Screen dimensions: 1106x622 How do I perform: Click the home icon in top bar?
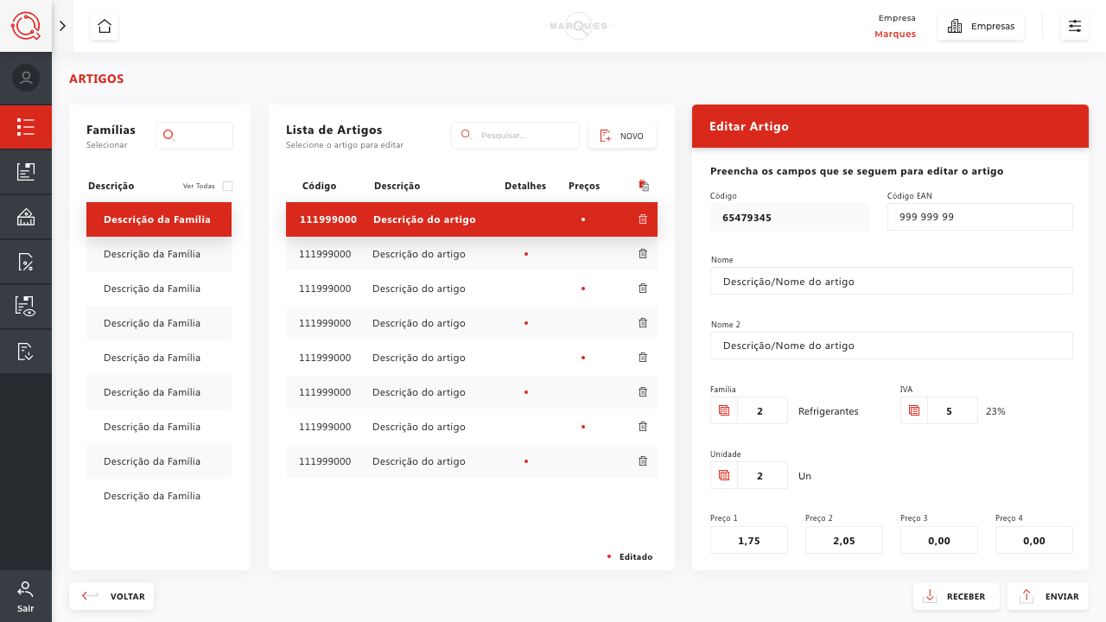pos(105,26)
